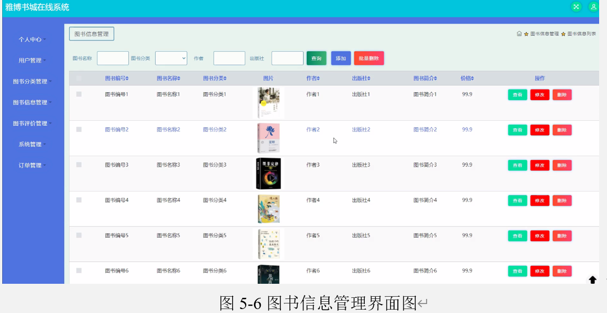Click the 图书简介5 cell text

coord(425,235)
